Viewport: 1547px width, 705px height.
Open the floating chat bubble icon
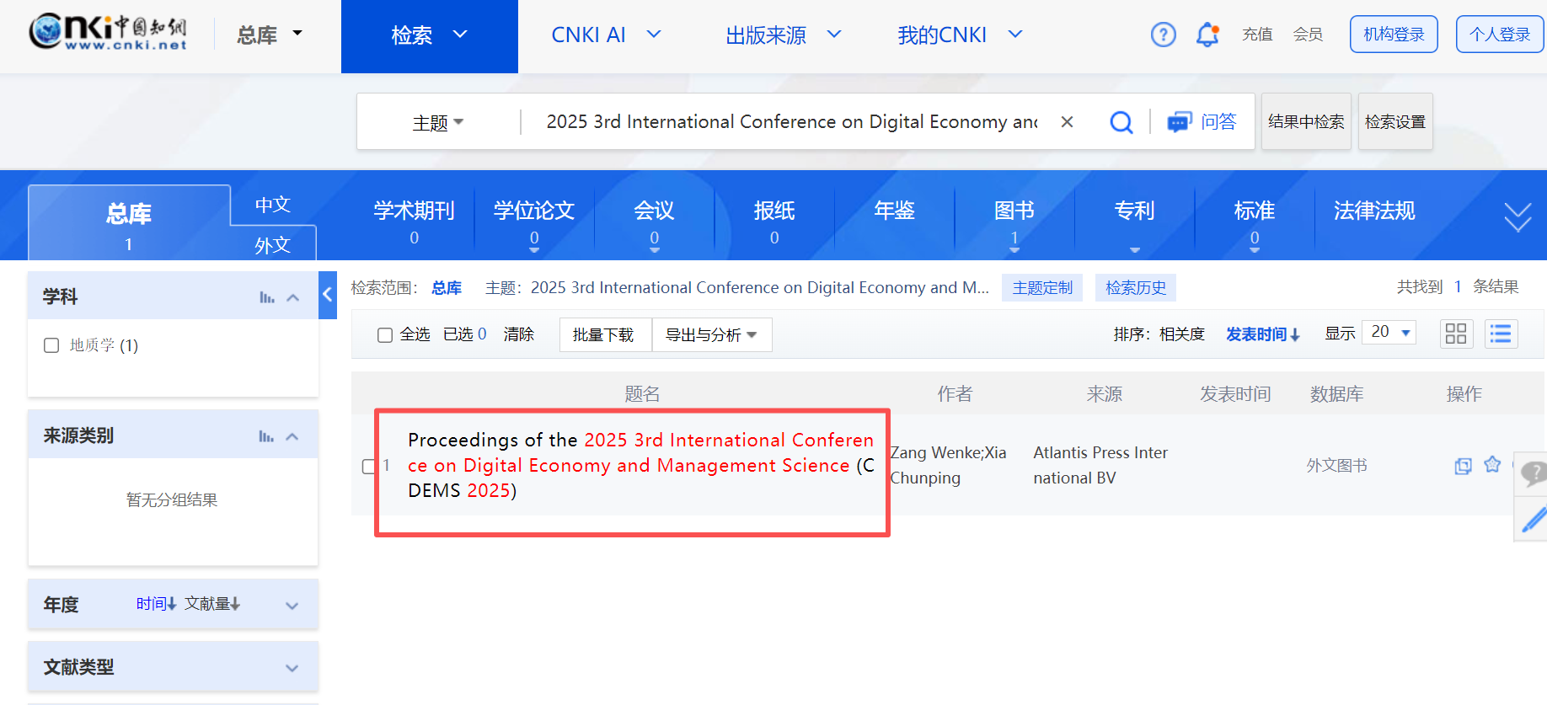click(x=1532, y=473)
